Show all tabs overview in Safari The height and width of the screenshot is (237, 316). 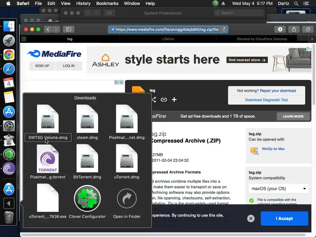[308, 29]
